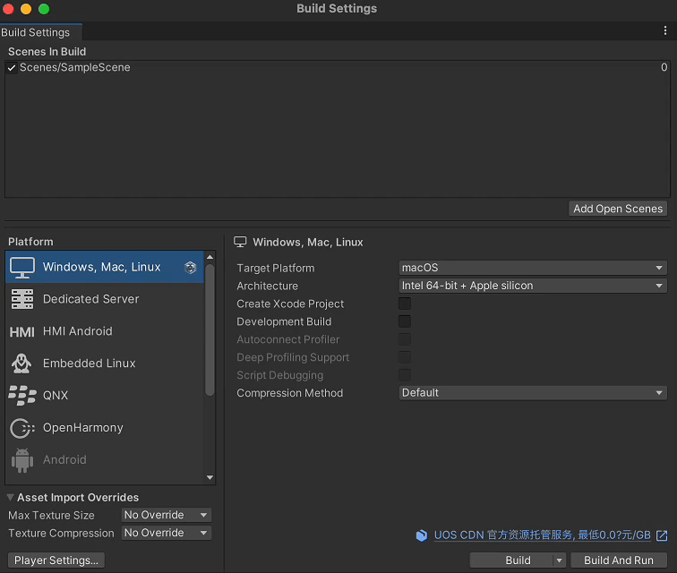This screenshot has height=573, width=677.
Task: Select OpenHarmony platform entry
Action: click(x=105, y=428)
